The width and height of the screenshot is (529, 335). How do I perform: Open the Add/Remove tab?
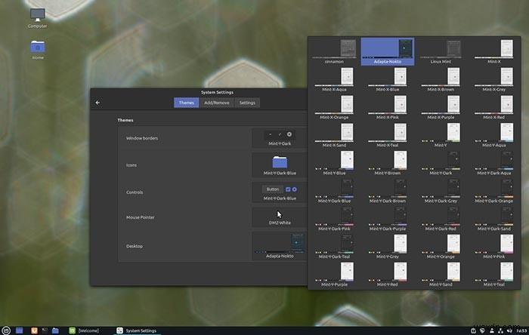217,103
